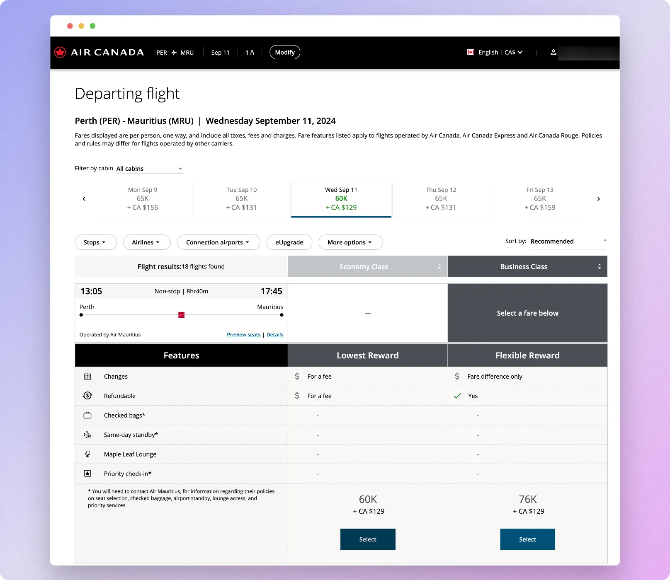
Task: Click the Modify search button
Action: (285, 52)
